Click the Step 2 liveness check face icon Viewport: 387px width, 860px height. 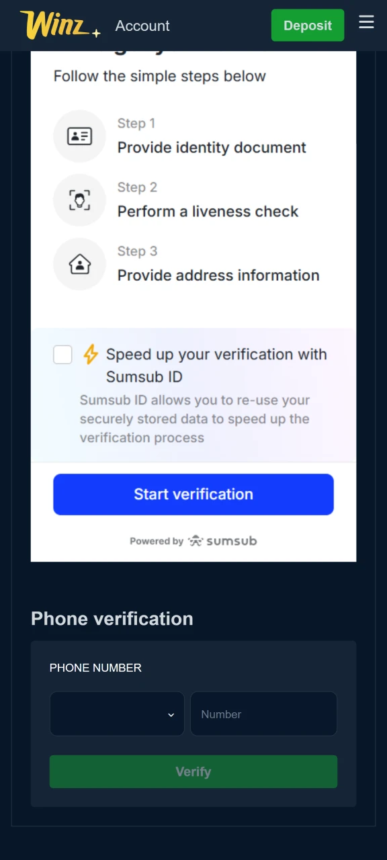pyautogui.click(x=79, y=200)
